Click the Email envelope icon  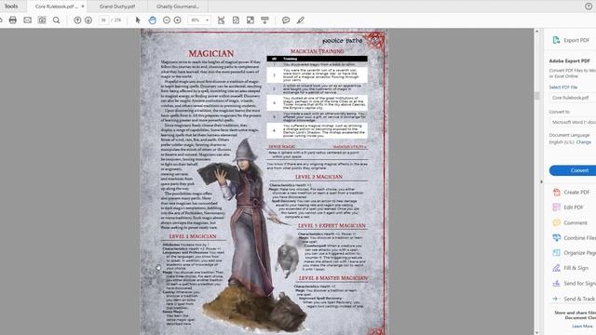pos(27,20)
